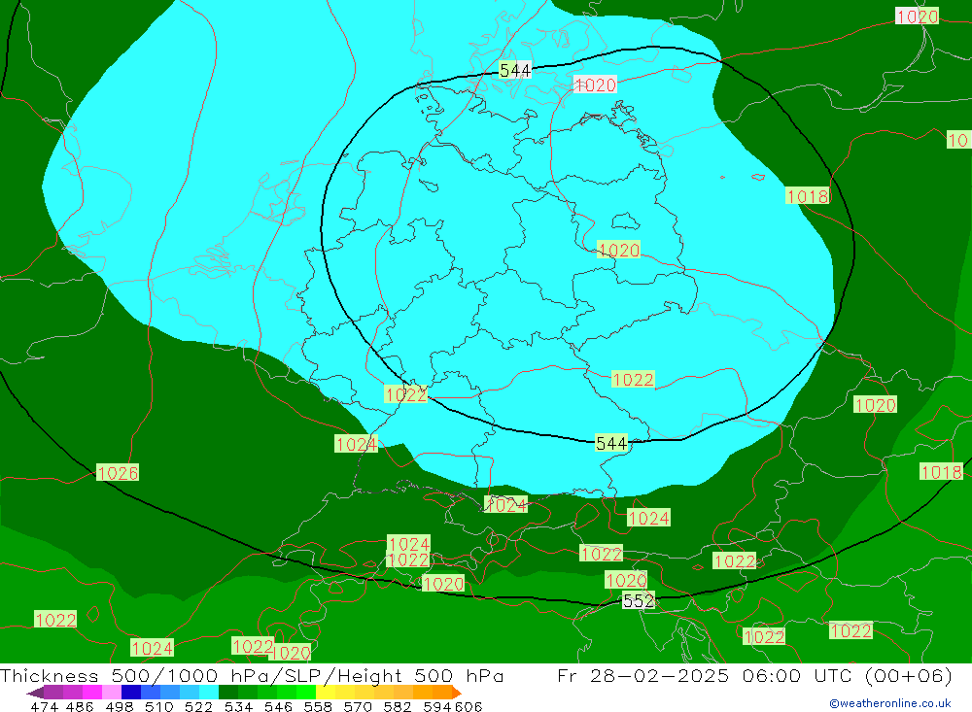The image size is (972, 712).
Task: Click legend value 606
Action: tap(469, 706)
